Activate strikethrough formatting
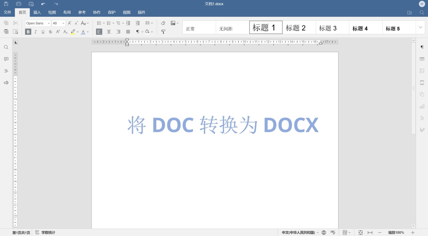Screen dimensions: 428x236 [50, 32]
